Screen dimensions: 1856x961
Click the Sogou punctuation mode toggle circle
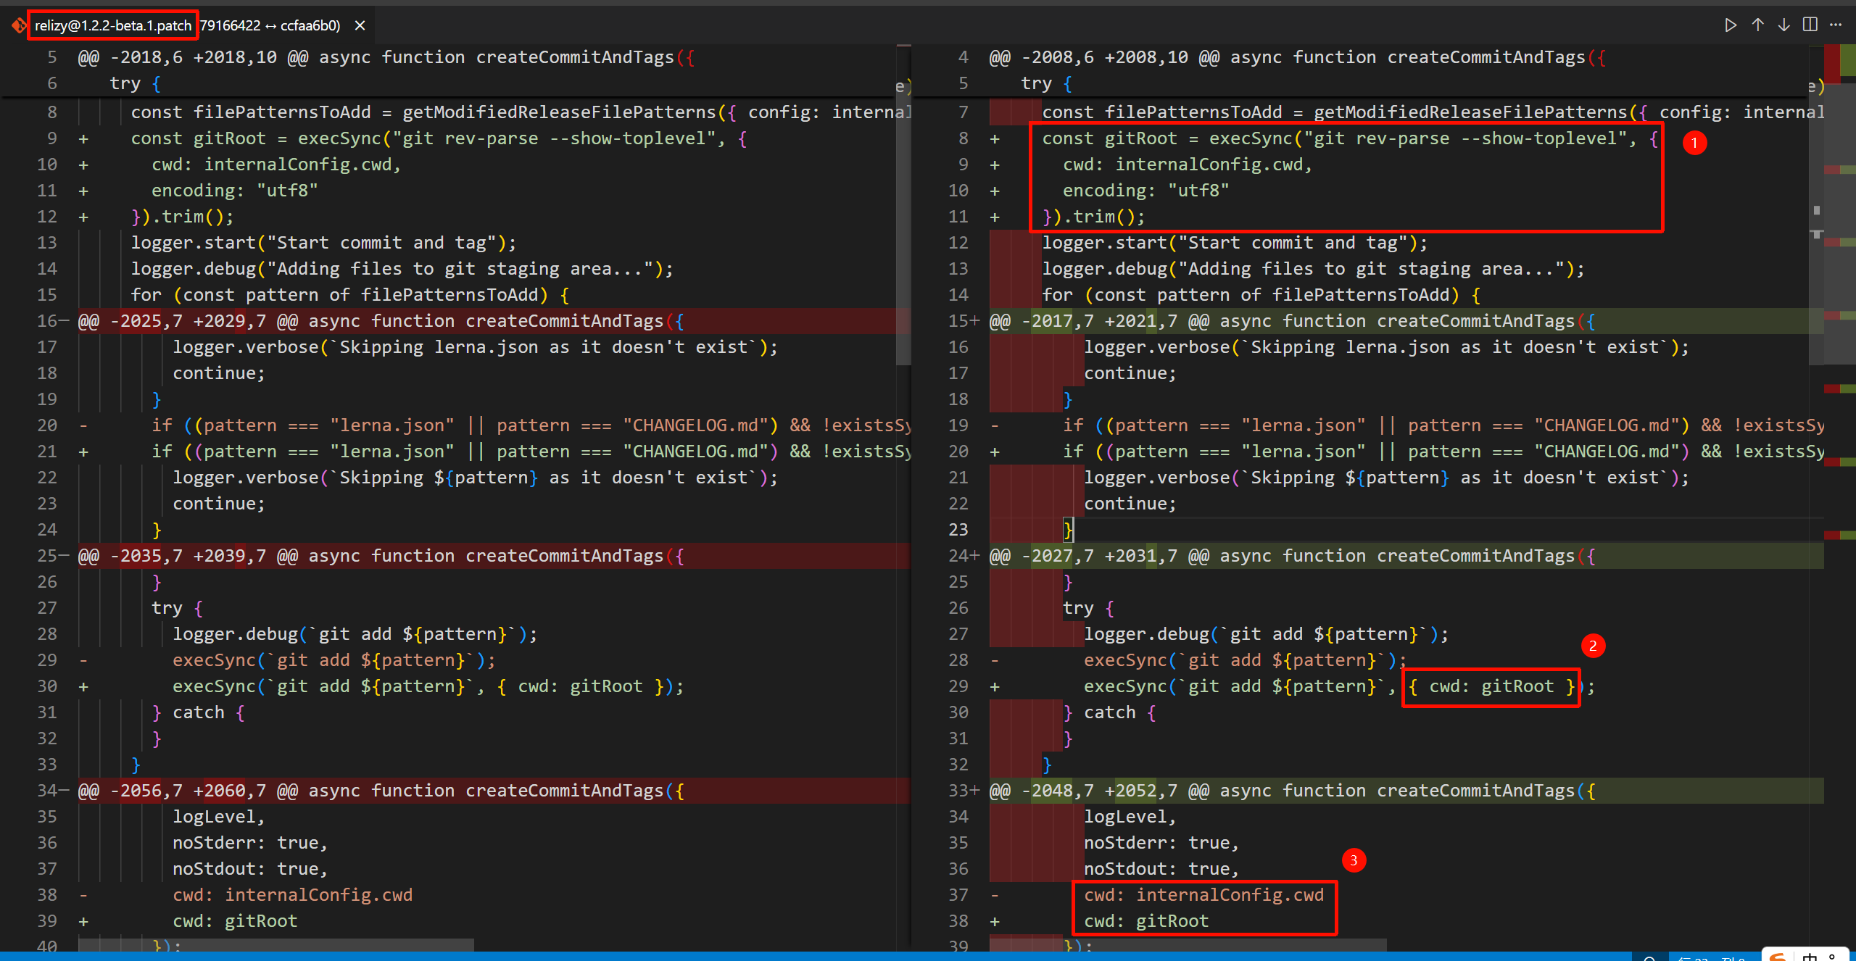click(x=1833, y=957)
